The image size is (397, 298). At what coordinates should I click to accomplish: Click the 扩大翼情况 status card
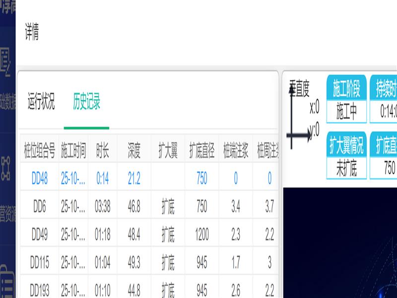(x=346, y=155)
